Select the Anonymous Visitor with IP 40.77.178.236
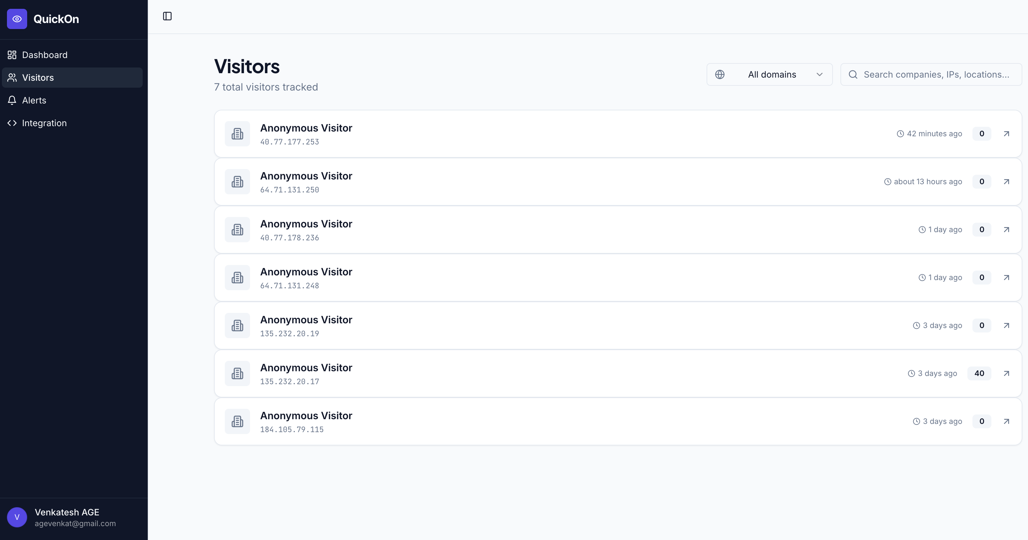 click(x=306, y=224)
